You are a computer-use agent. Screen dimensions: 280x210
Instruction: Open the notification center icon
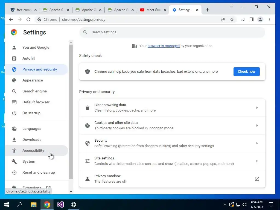[x=271, y=205]
